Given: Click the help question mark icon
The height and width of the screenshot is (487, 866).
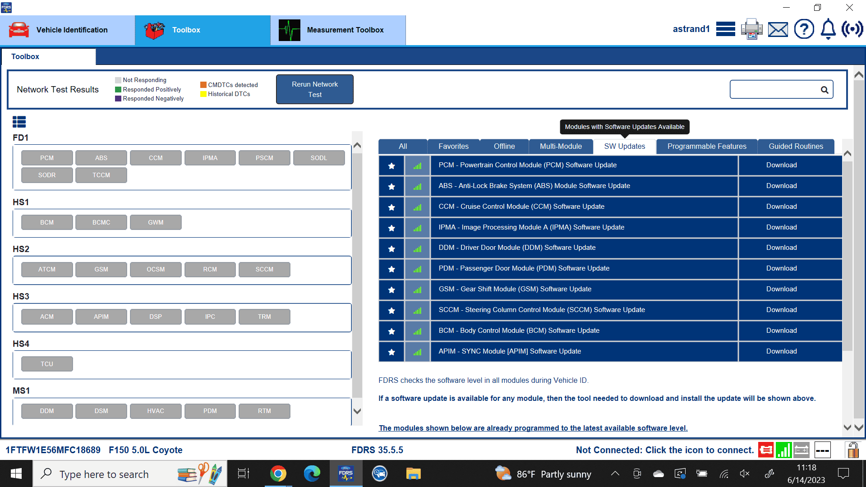Looking at the screenshot, I should (x=804, y=29).
